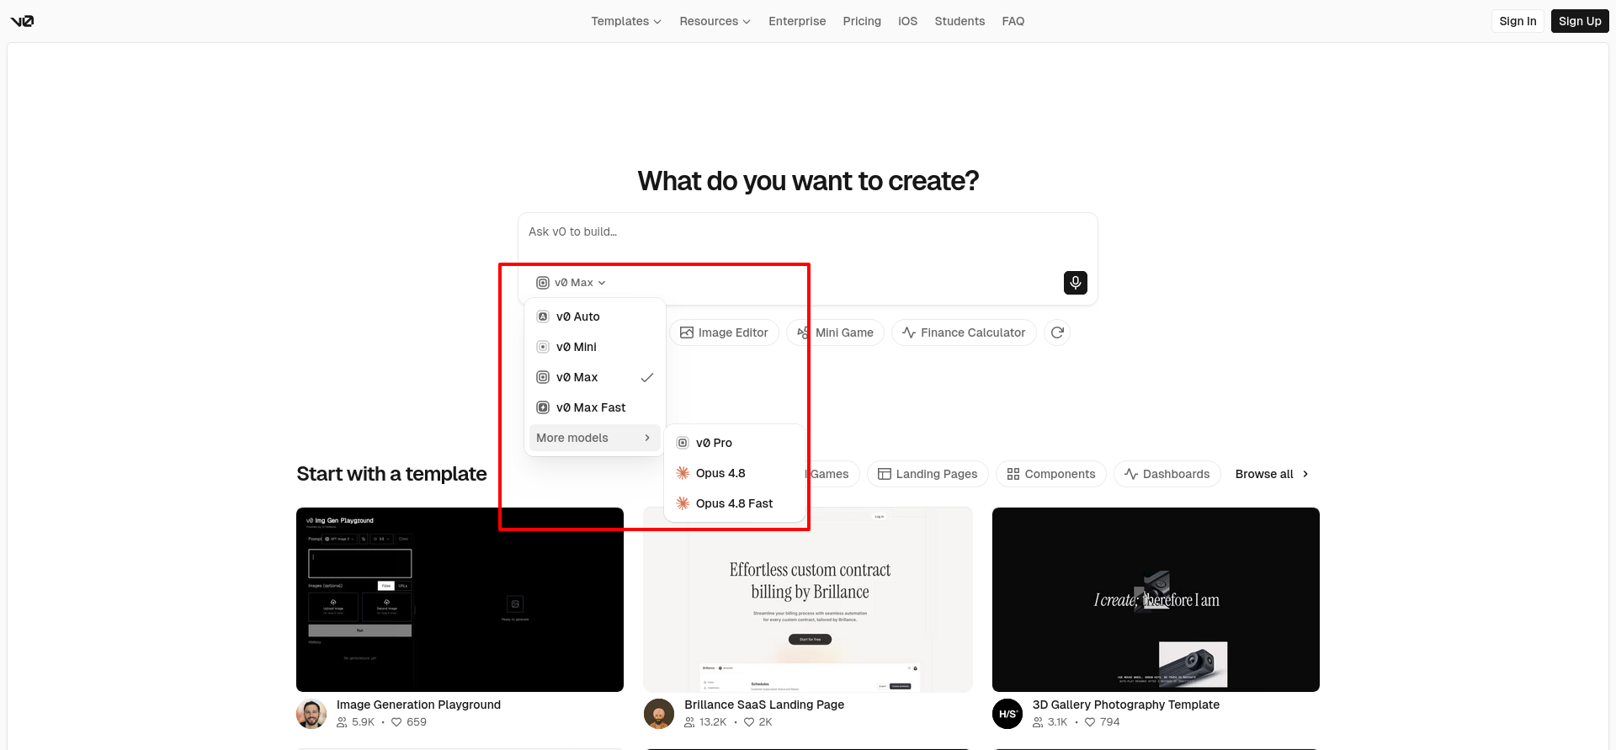Click the Sign Up button
Viewport: 1616px width, 750px height.
pyautogui.click(x=1580, y=21)
